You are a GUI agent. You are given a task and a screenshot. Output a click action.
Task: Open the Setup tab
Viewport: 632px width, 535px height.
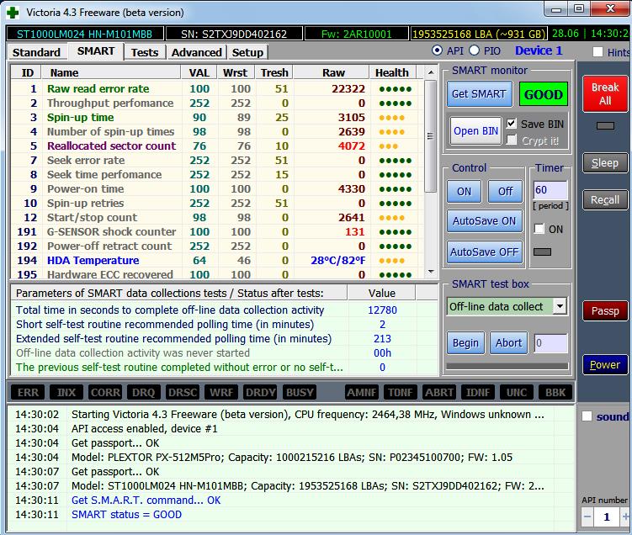point(247,52)
